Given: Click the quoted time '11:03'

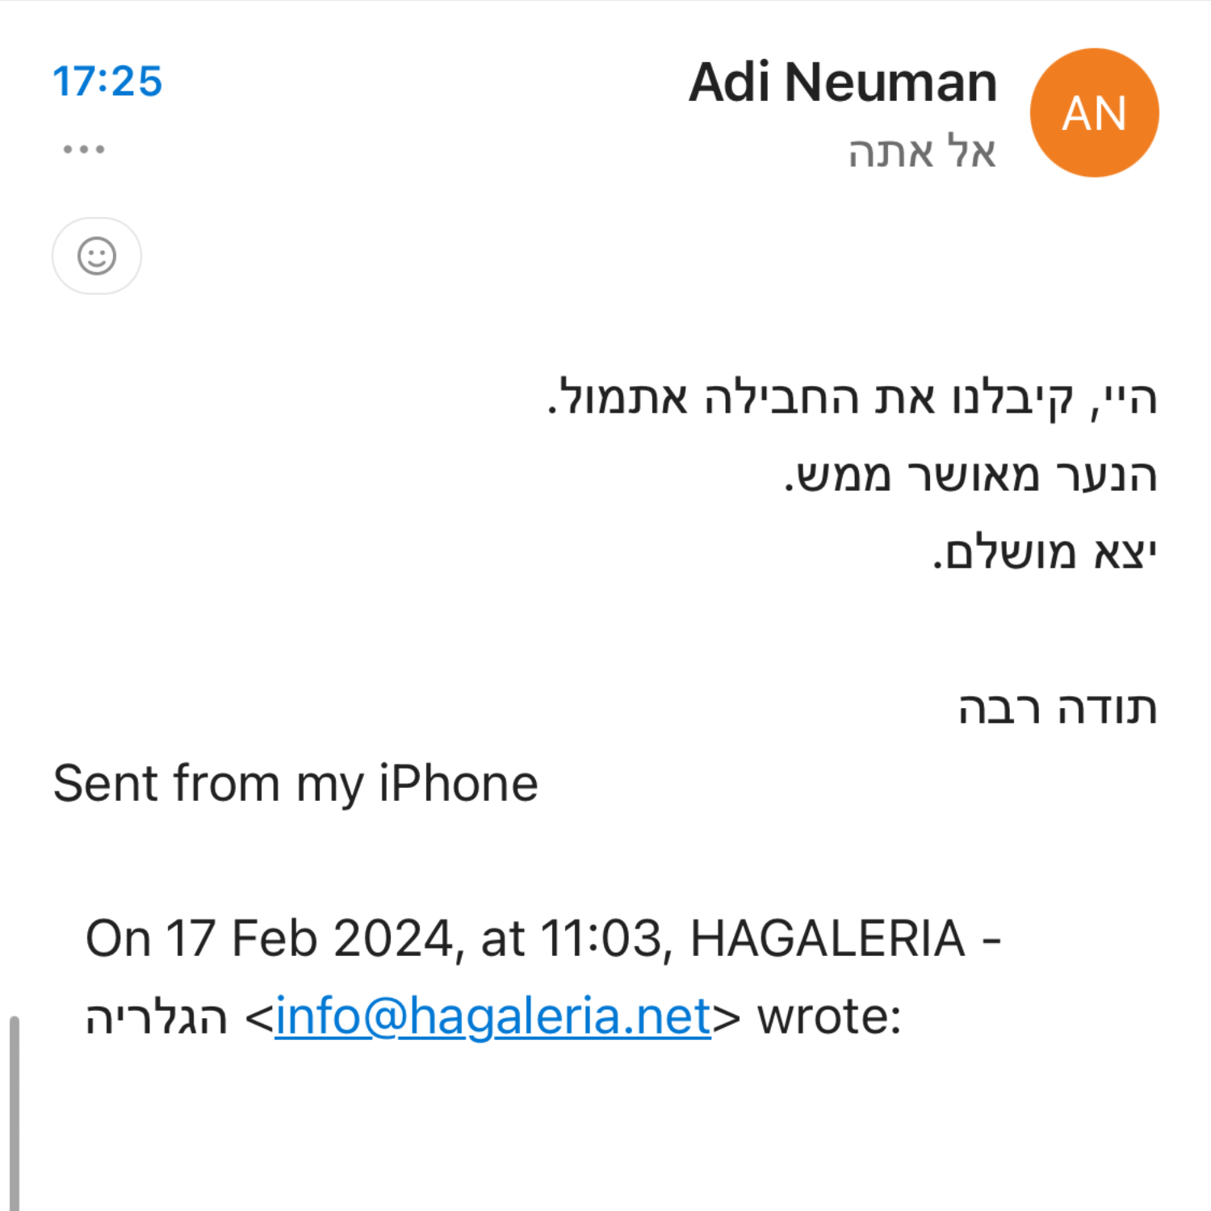Looking at the screenshot, I should coord(601,938).
